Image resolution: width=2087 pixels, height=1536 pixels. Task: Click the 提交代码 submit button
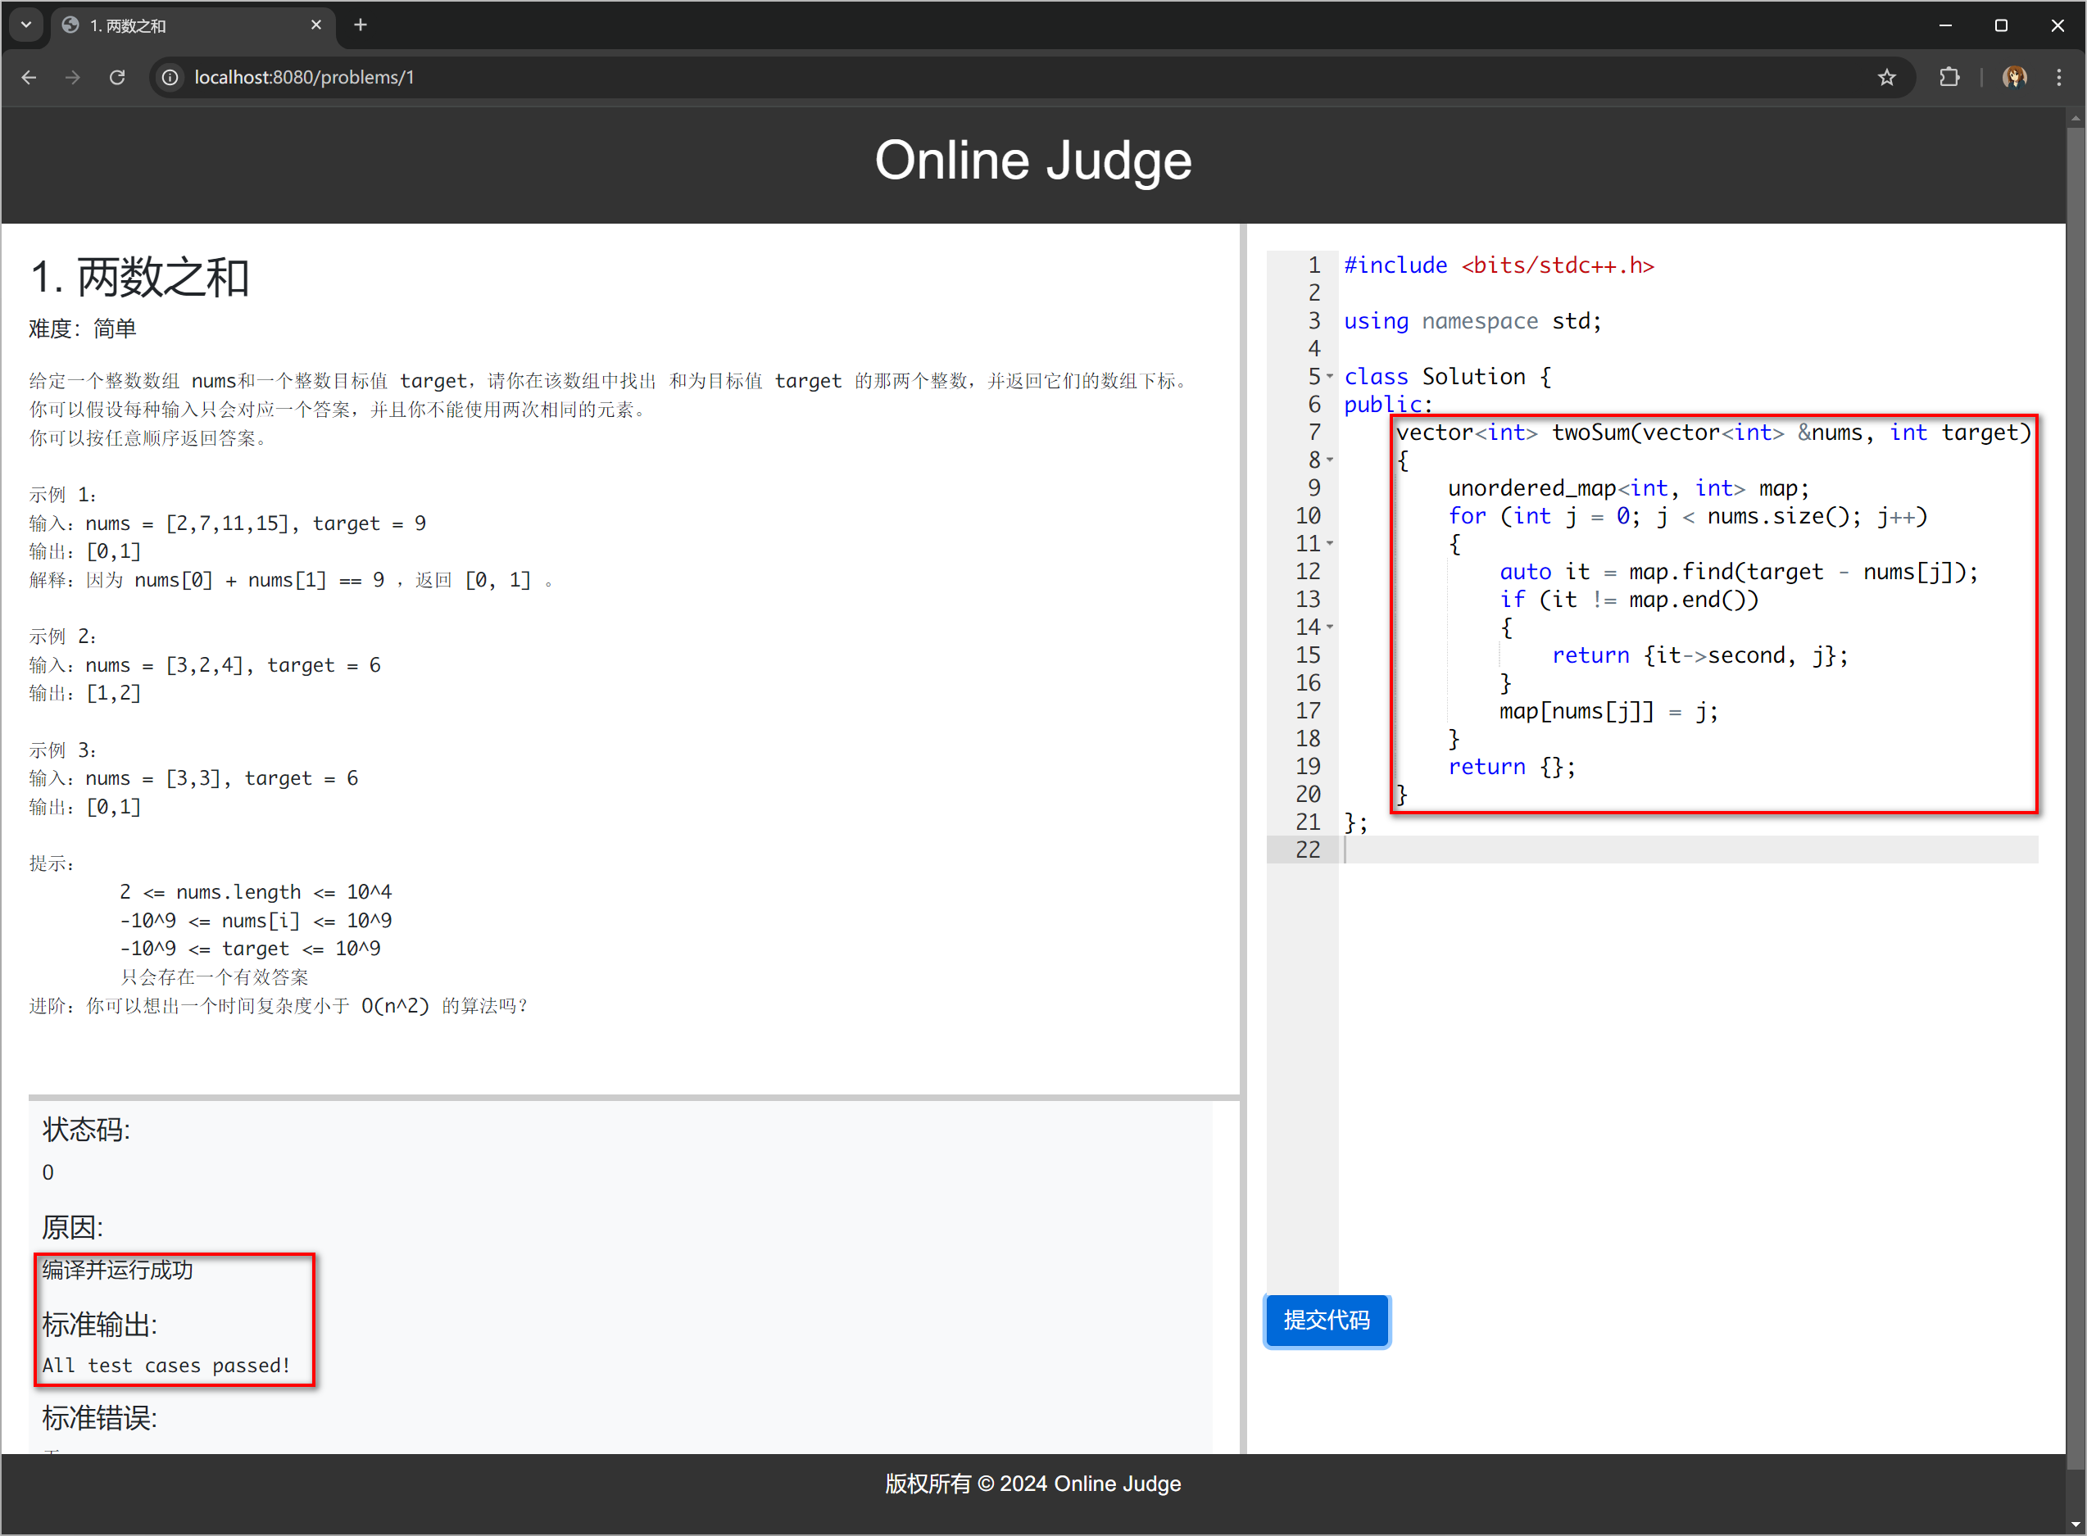[x=1327, y=1321]
